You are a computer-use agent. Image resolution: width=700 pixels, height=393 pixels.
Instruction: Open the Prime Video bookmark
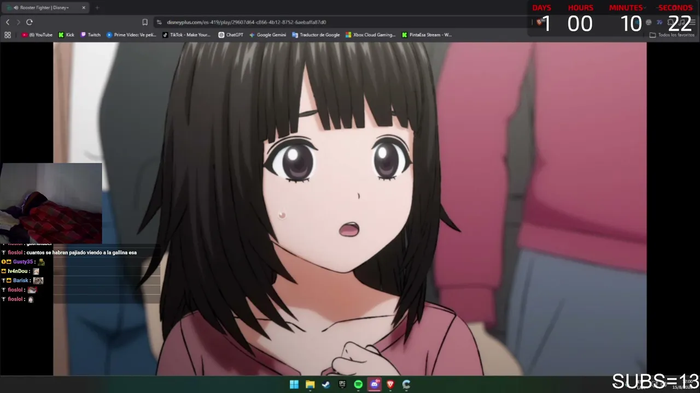point(131,35)
